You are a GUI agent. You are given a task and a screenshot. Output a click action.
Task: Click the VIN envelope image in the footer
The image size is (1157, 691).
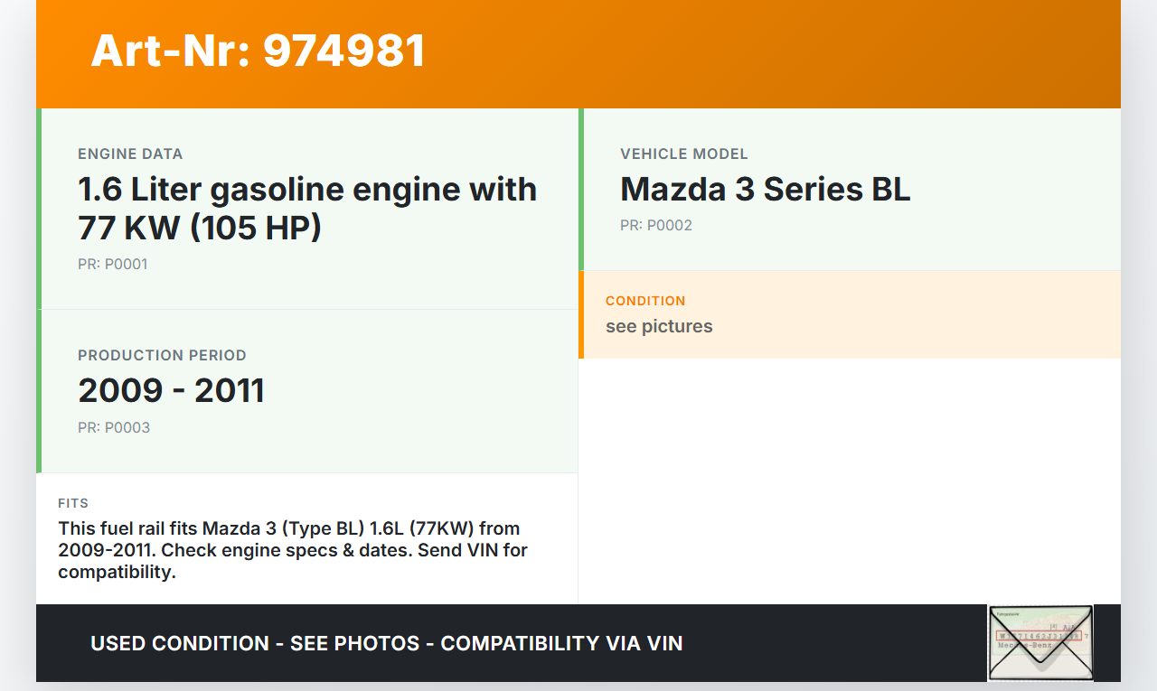[1040, 643]
